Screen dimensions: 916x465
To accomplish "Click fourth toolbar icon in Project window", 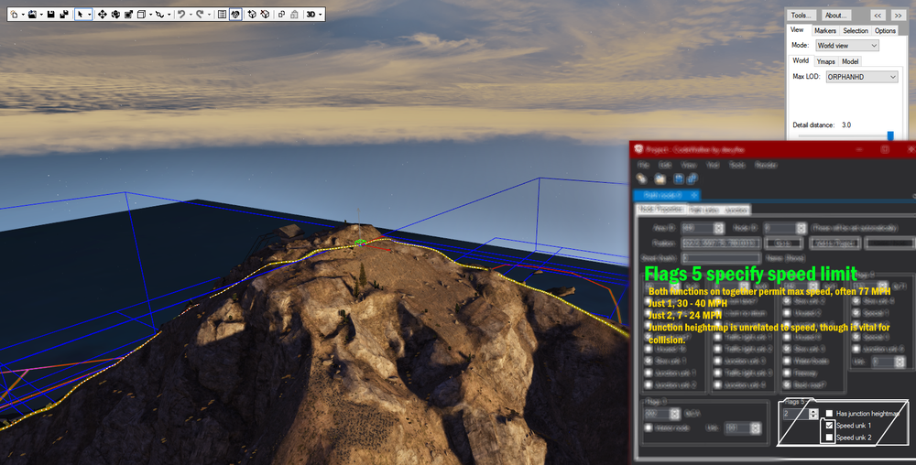I will (692, 178).
